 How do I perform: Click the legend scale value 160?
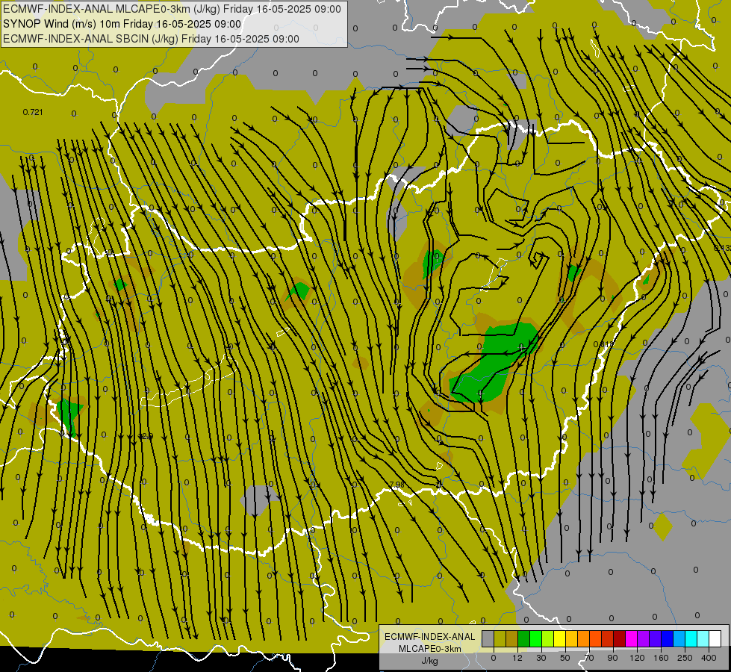(661, 658)
